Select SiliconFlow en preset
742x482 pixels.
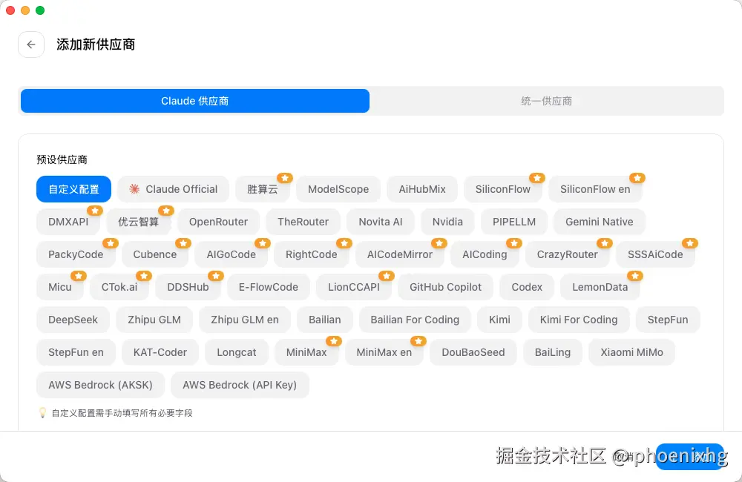pos(595,189)
